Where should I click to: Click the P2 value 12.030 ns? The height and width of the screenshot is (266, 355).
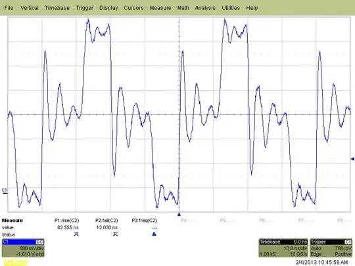[x=107, y=227]
